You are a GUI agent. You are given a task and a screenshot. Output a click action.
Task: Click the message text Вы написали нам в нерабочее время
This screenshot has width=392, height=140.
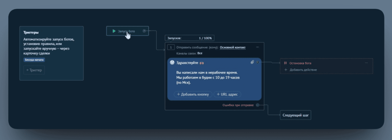click(x=207, y=73)
